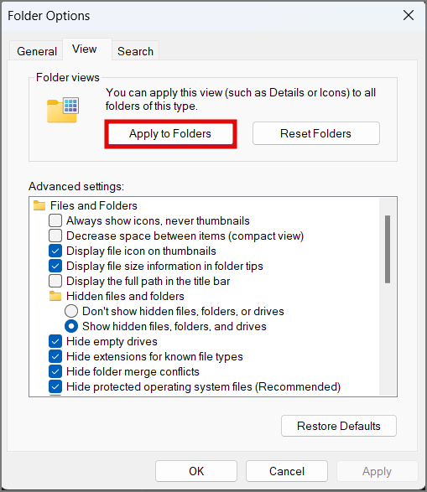Open the Search tab
Image resolution: width=427 pixels, height=492 pixels.
click(135, 51)
